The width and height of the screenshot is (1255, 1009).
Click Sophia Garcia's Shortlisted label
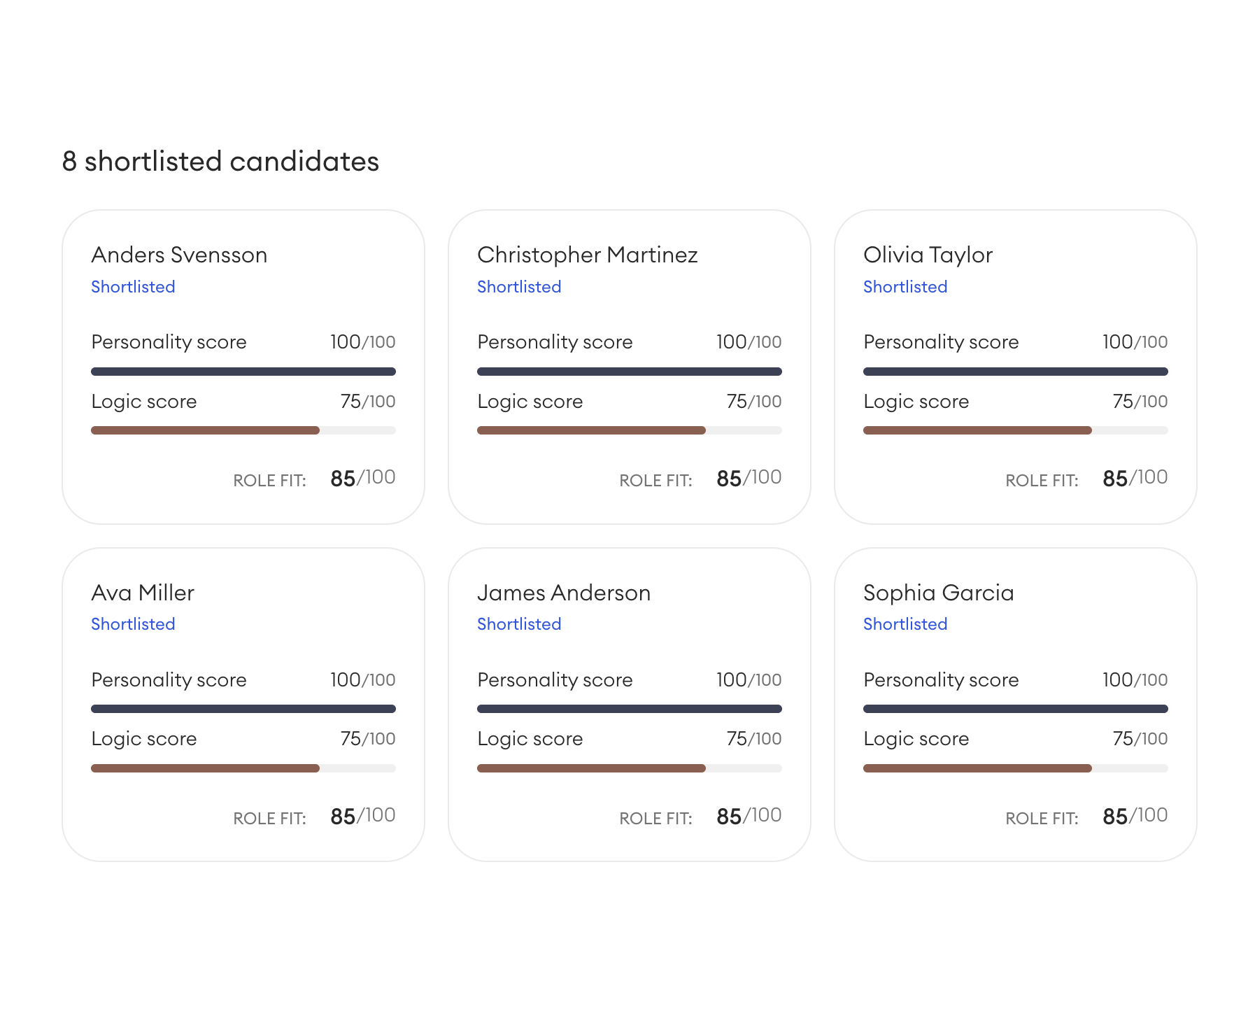click(905, 624)
